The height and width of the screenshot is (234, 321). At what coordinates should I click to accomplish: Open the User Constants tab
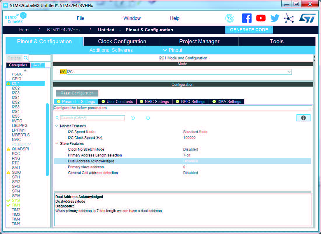117,101
